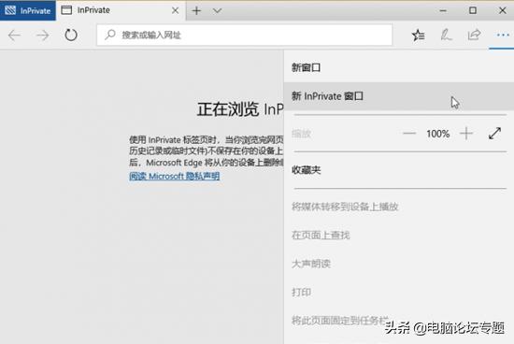
Task: Refresh the current page
Action: coord(71,36)
